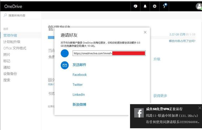202x130 pixels.
Task: Open 计划和升级 in the sidebar
Action: pyautogui.click(x=12, y=42)
